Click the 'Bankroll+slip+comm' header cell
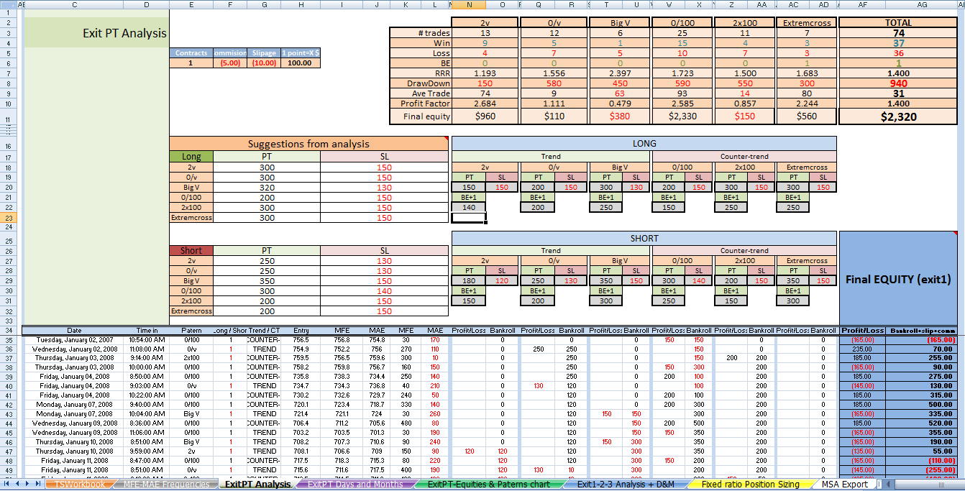The width and height of the screenshot is (965, 491). [x=922, y=331]
